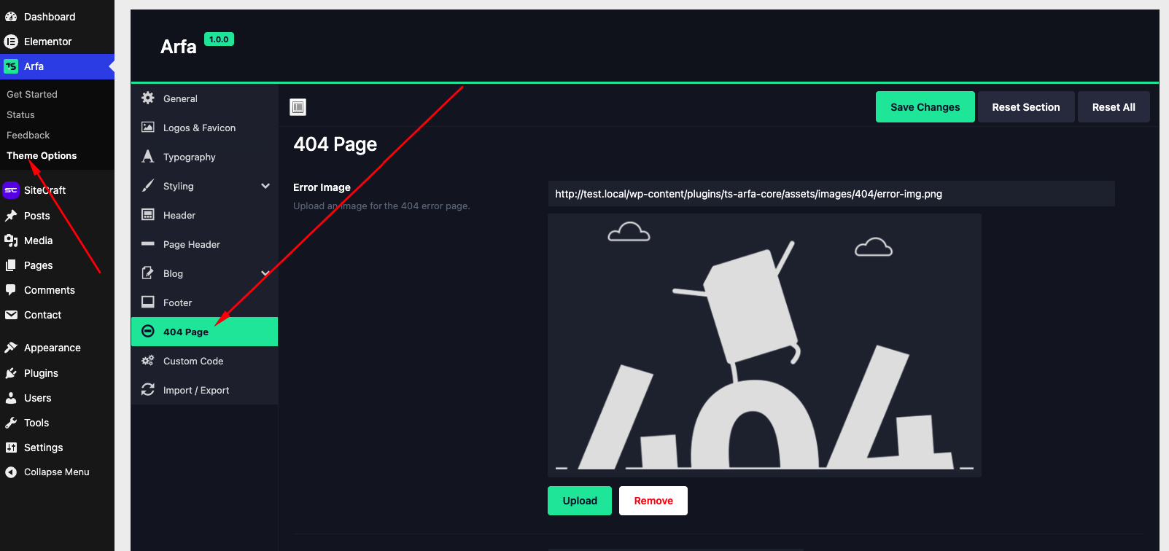Image resolution: width=1169 pixels, height=551 pixels.
Task: Open the Footer options tab
Action: (x=204, y=302)
